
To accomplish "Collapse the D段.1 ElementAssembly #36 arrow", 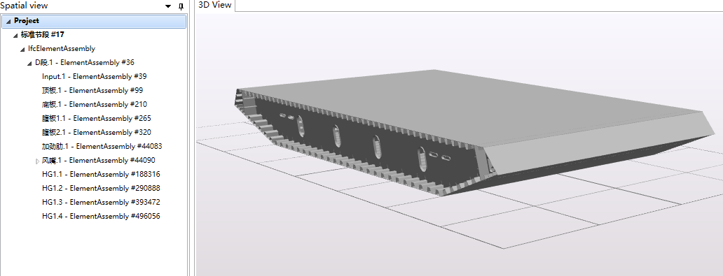I will point(29,63).
